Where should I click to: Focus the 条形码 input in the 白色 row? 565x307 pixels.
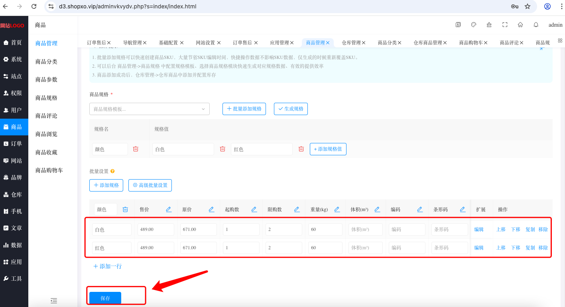pos(449,229)
